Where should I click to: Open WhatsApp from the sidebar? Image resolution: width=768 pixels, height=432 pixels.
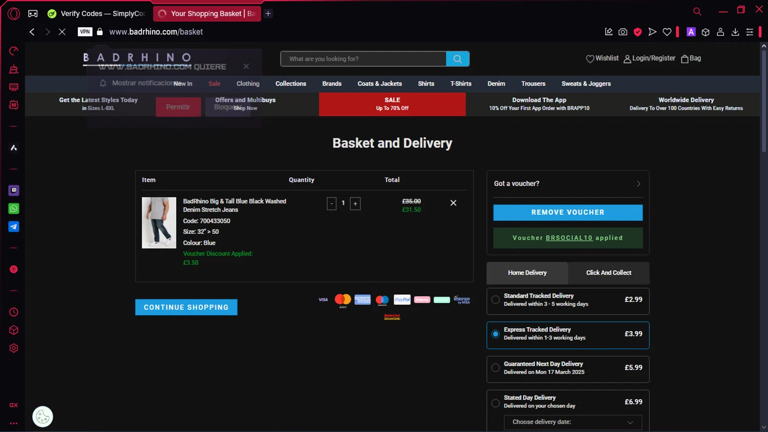pos(14,209)
